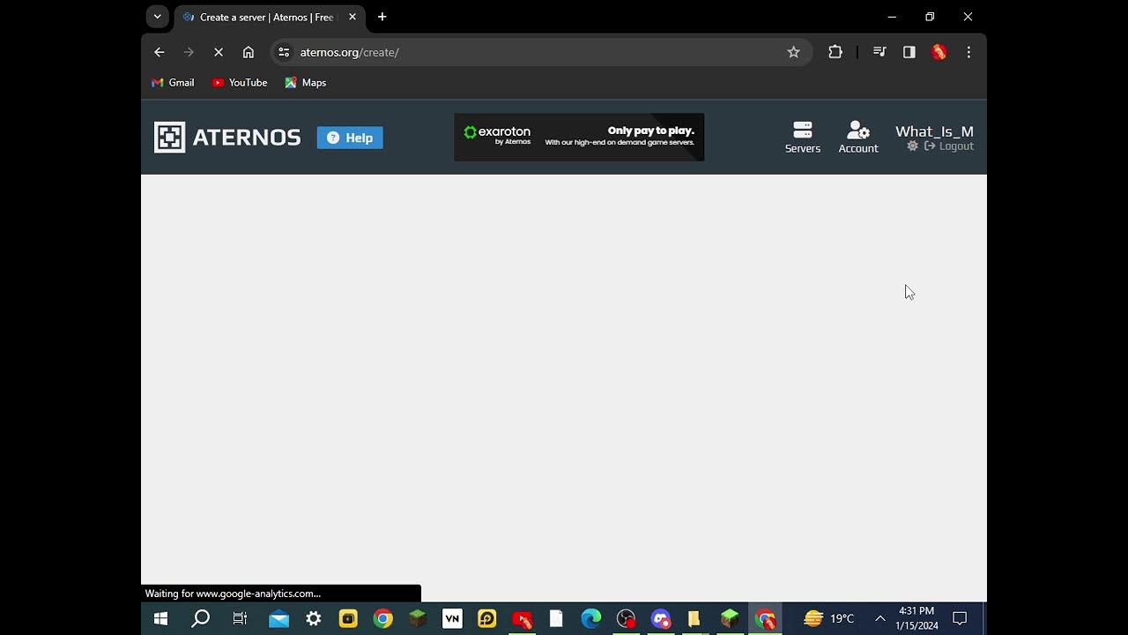Open OBS Studio from taskbar
Viewport: 1128px width, 635px height.
626,619
